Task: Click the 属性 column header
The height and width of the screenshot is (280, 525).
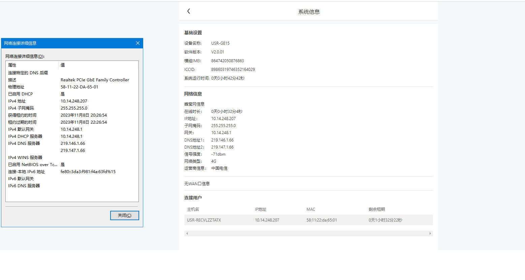Action: pos(12,65)
